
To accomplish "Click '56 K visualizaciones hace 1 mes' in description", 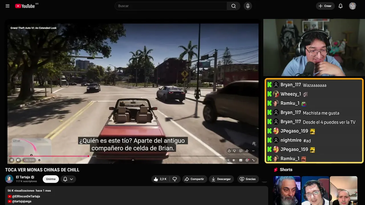I will (x=29, y=190).
